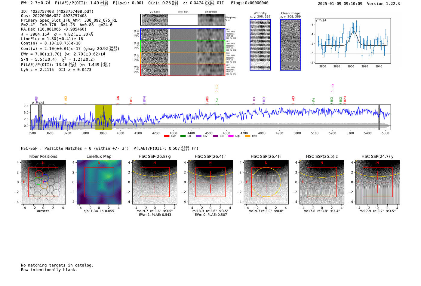Click the orange HeII legend swatch
This screenshot has height=286, width=421.
tap(247, 136)
